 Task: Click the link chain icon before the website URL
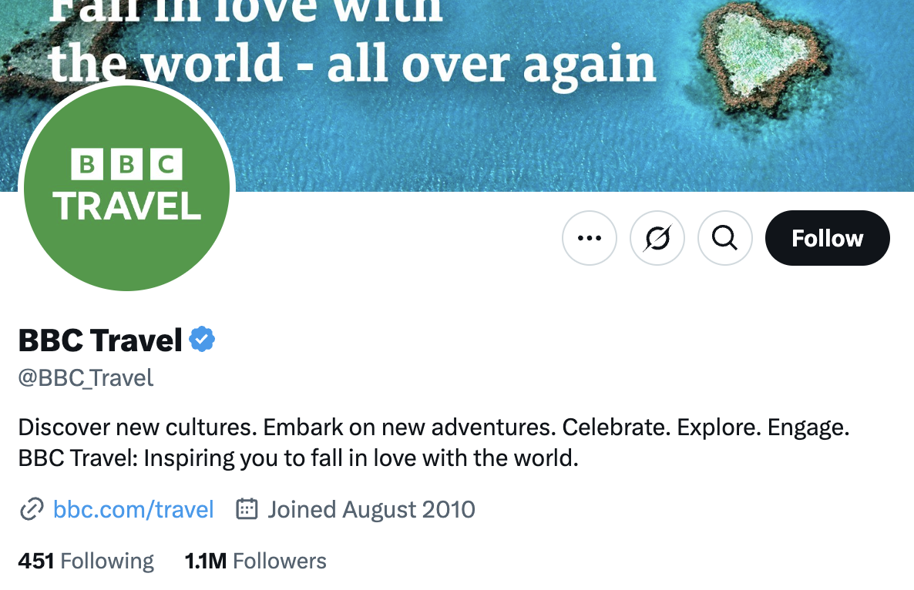pyautogui.click(x=31, y=509)
